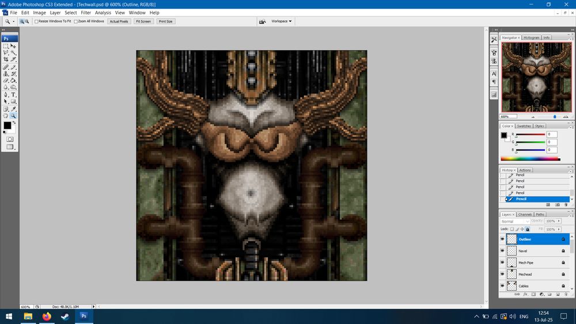
Task: Open the Color panel options menu
Action: 571,127
